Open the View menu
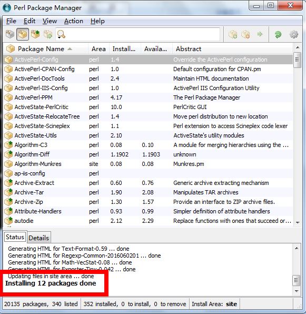 50,21
